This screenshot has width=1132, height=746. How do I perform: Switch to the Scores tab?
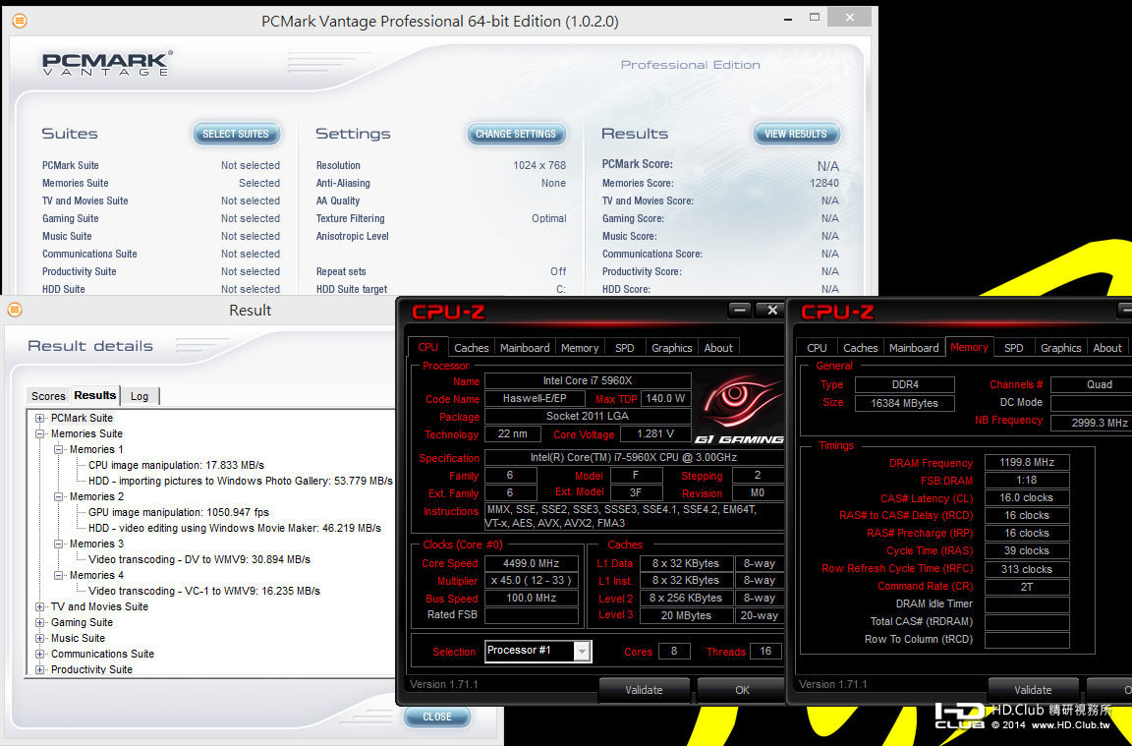[48, 396]
